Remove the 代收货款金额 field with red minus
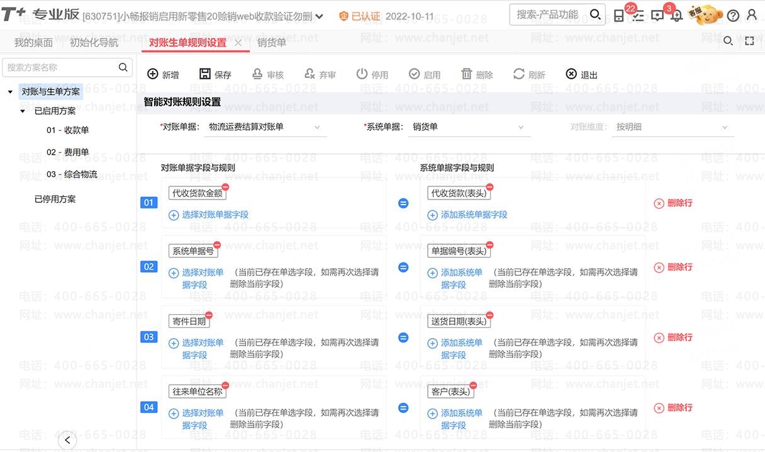Screen dimensions: 765x452 (x=225, y=187)
